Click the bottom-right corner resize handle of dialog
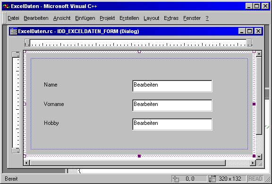 254,156
